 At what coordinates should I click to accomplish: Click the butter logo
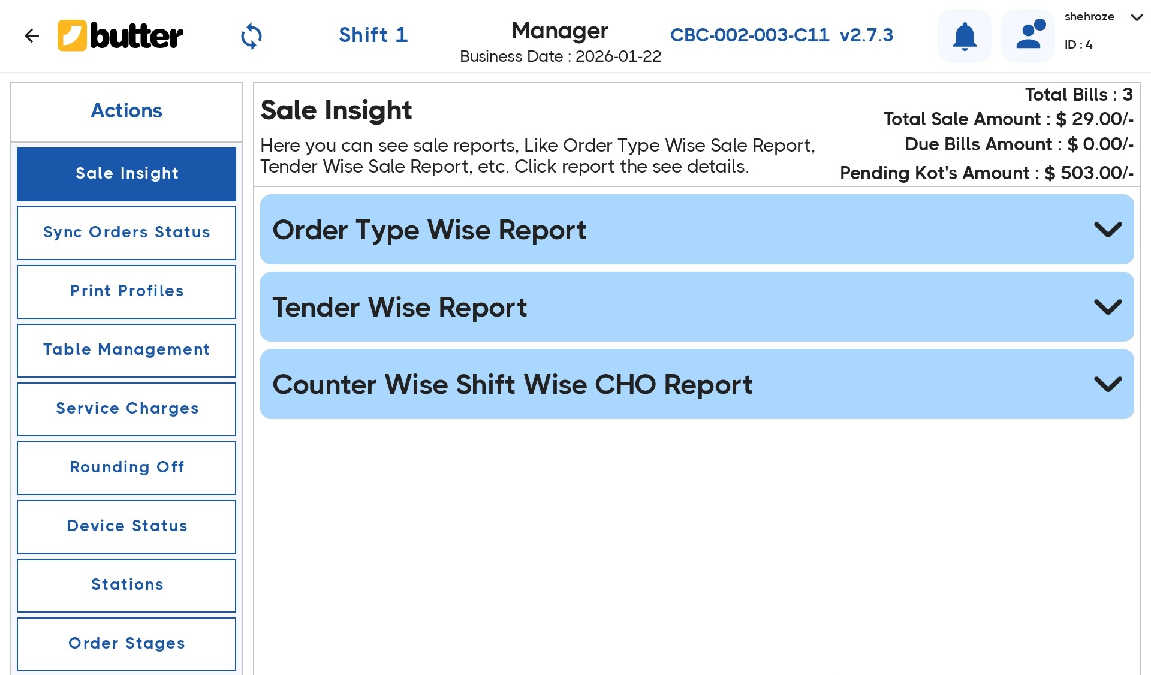pos(120,36)
